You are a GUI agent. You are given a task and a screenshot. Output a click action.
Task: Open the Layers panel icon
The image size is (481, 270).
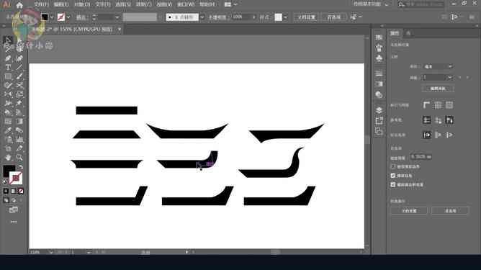(x=379, y=110)
